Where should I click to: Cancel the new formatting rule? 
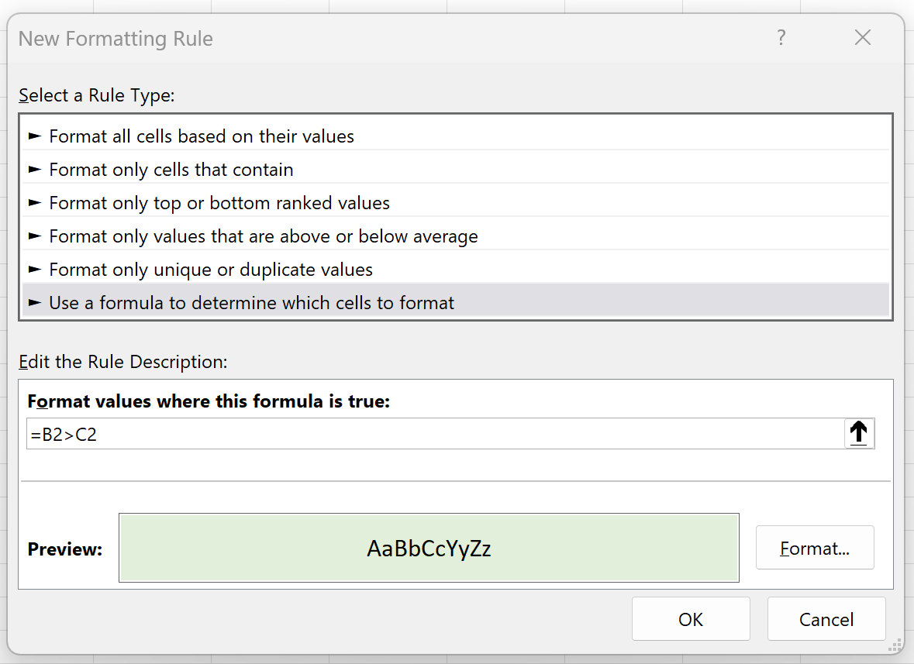826,618
